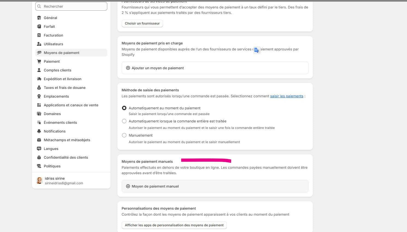407x232 pixels.
Task: Click the Expédition et livraison truck icon
Action: tap(39, 79)
